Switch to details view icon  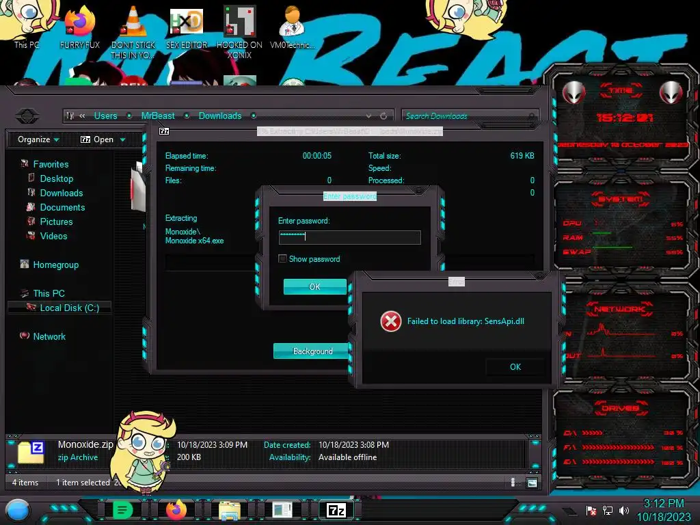tap(513, 483)
